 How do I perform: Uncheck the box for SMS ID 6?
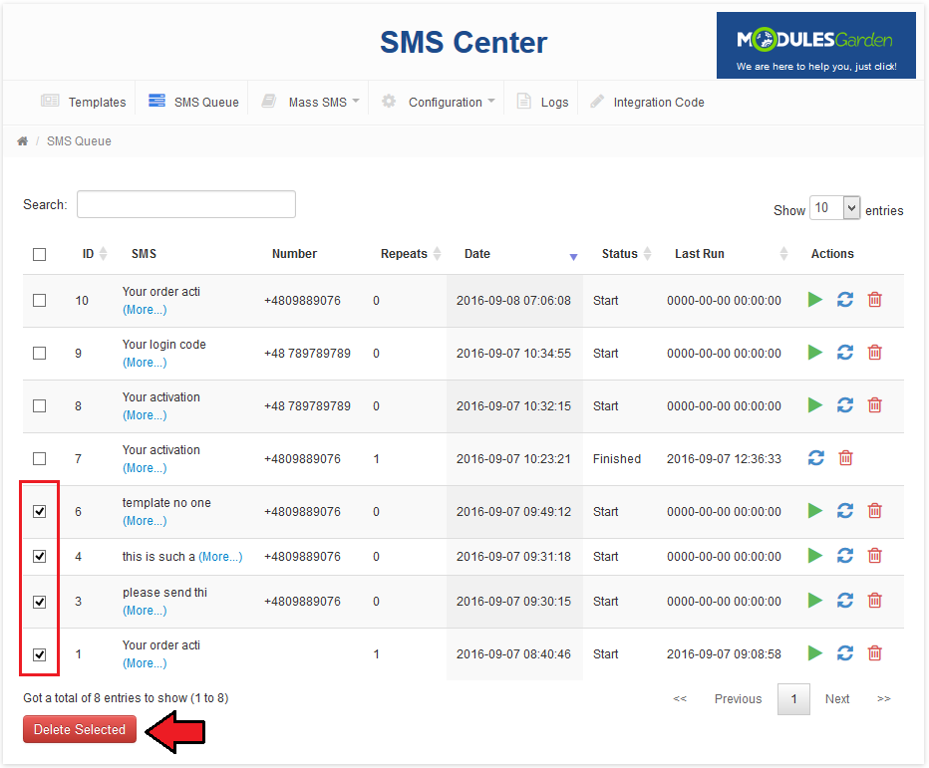click(x=39, y=511)
